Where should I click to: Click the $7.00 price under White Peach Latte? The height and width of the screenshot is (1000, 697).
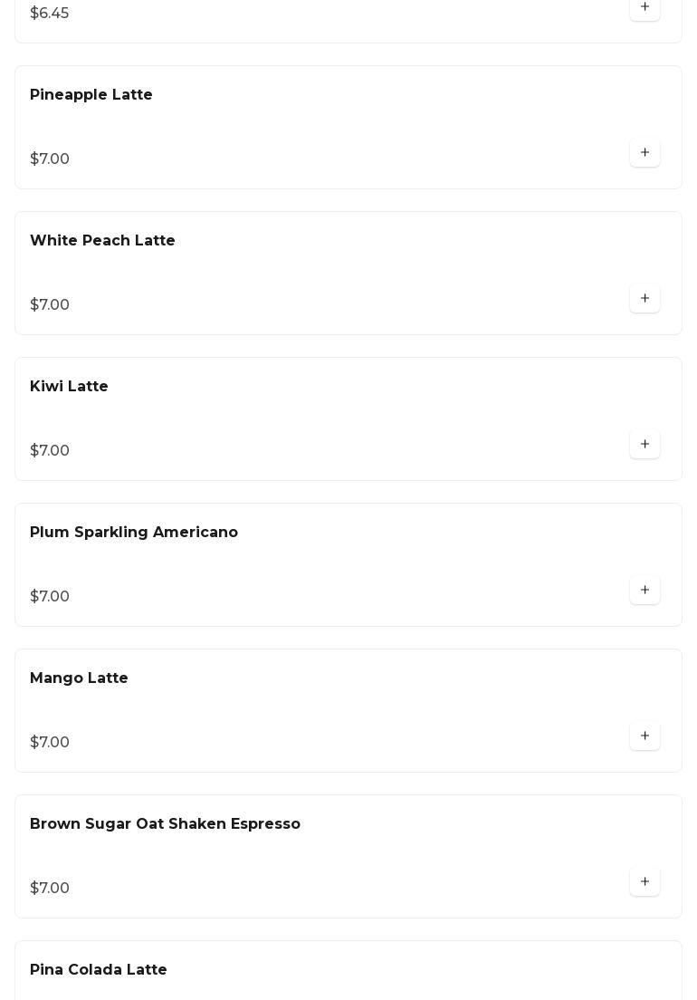[50, 305]
